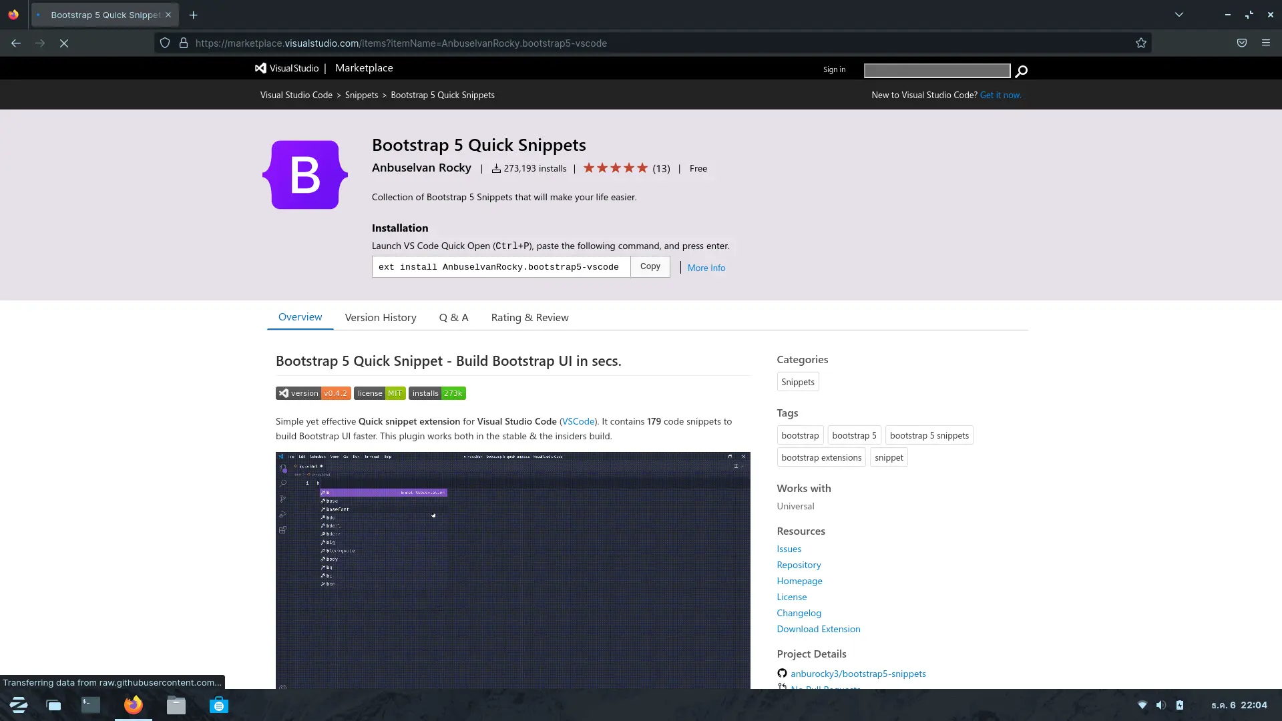The width and height of the screenshot is (1282, 721).
Task: Open the Marketplace home link
Action: [364, 68]
